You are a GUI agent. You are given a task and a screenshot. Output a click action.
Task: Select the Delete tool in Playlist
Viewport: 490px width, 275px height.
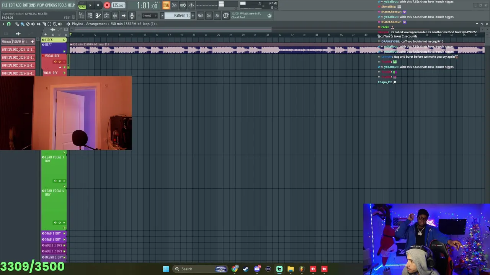[28, 24]
